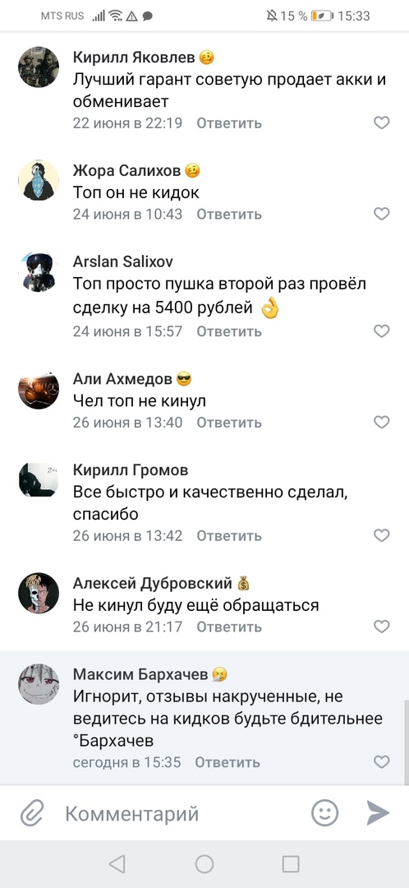
Task: Open the attachment paperclip icon
Action: click(x=32, y=814)
